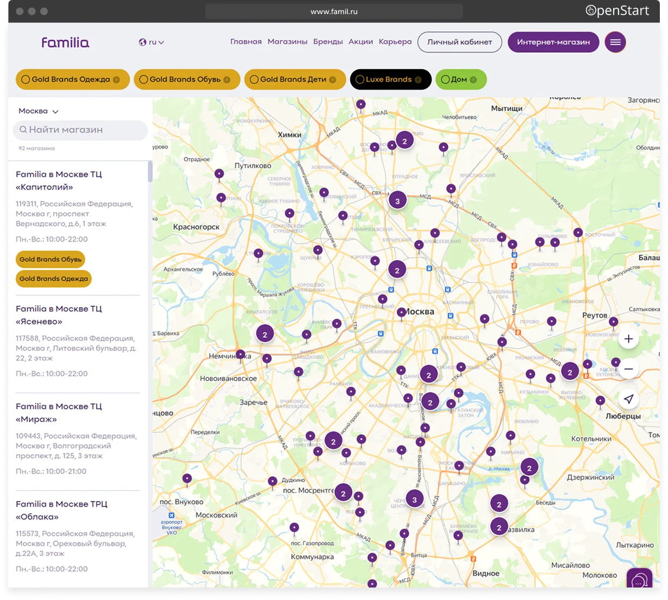Viewport: 668px width, 600px height.
Task: Click info icon on Gold Brands Обувь
Action: click(x=227, y=80)
